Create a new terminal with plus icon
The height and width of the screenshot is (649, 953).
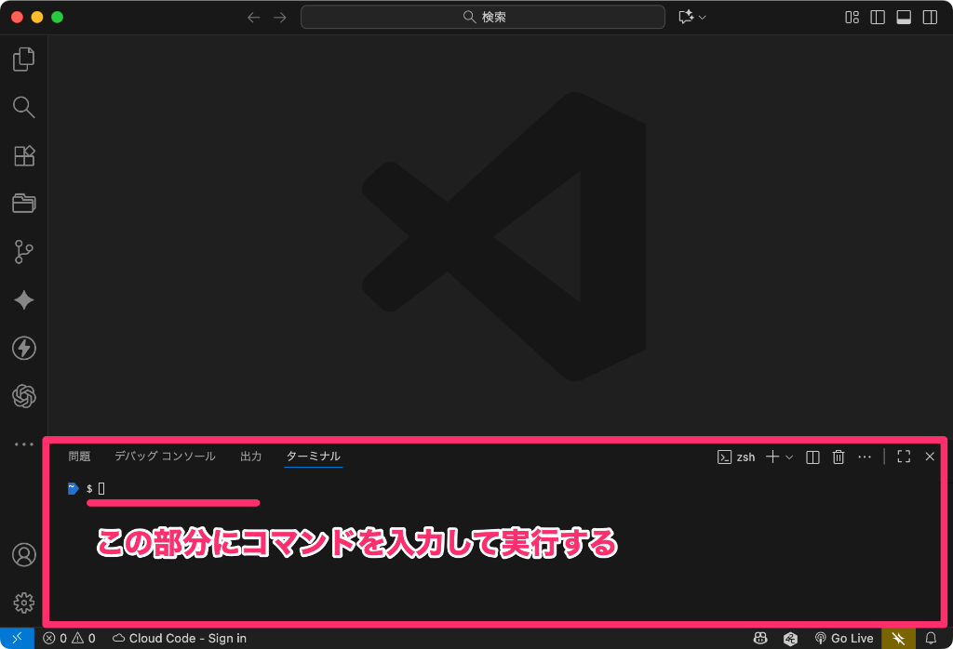[x=772, y=457]
